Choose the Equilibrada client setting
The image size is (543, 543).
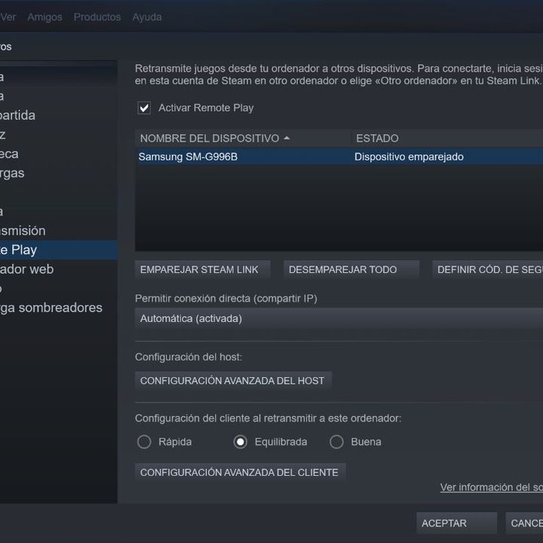tap(241, 442)
